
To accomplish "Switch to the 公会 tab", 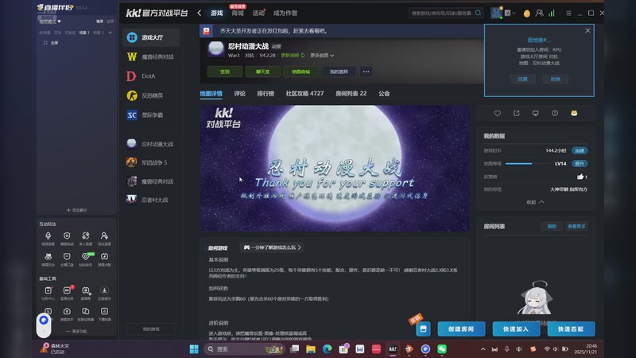I will [x=384, y=93].
